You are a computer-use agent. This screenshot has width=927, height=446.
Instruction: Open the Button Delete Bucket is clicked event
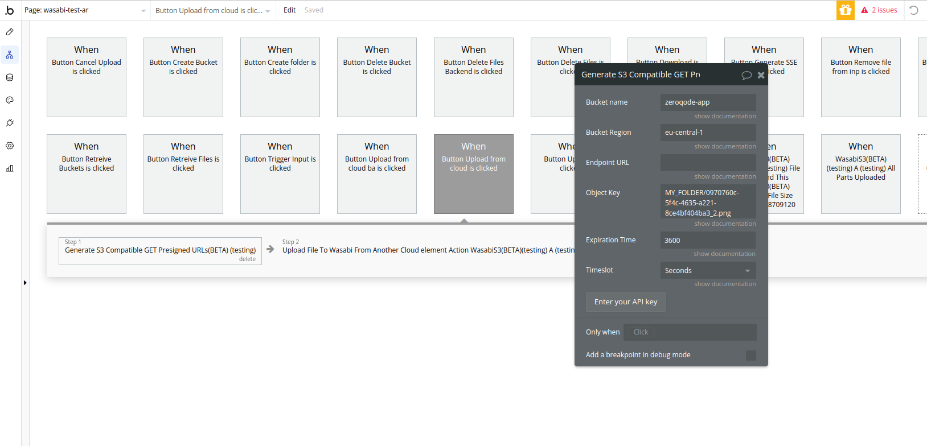377,77
